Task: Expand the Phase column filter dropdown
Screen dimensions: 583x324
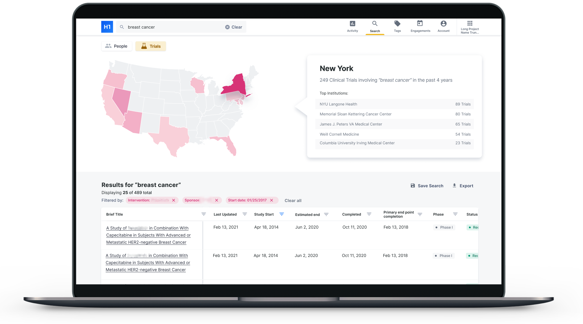Action: click(x=455, y=214)
